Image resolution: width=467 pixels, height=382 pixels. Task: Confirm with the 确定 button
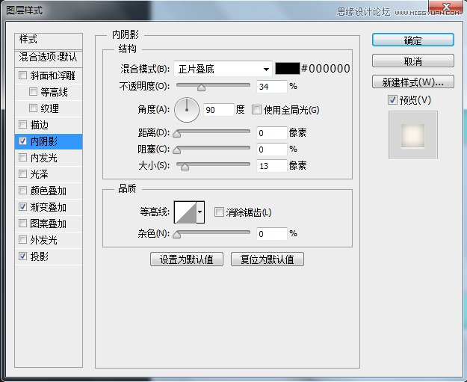pyautogui.click(x=413, y=40)
